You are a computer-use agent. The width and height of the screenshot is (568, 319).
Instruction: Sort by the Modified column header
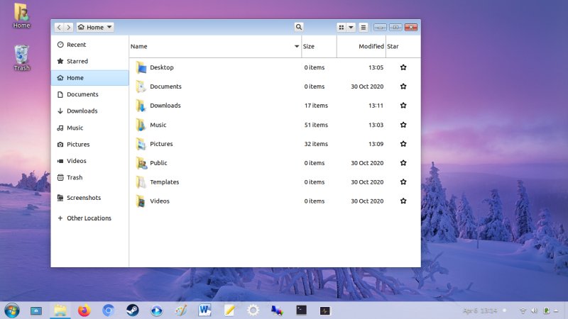(361, 46)
